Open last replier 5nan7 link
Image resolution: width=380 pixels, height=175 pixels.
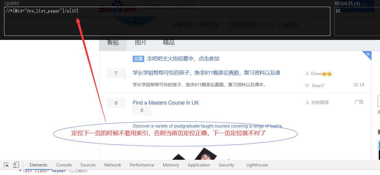coord(318,86)
